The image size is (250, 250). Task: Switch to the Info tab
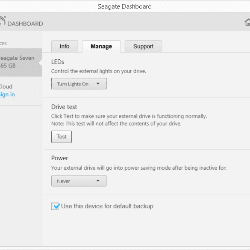65,47
